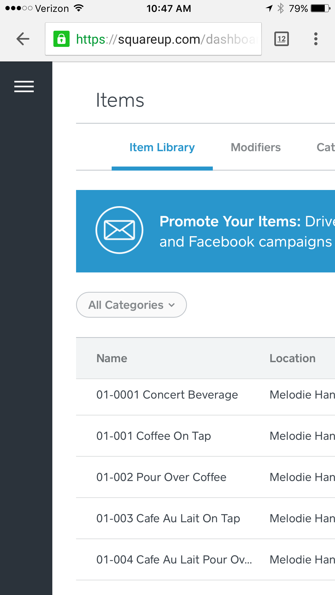Select 01-002 Pour Over Coffee row
This screenshot has width=335, height=595.
[206, 477]
